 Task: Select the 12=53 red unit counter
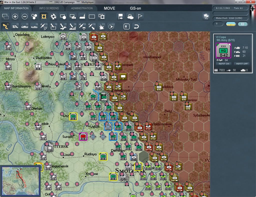(140, 128)
